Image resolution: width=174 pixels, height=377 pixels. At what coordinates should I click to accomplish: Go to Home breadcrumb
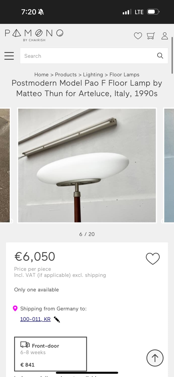(x=41, y=75)
